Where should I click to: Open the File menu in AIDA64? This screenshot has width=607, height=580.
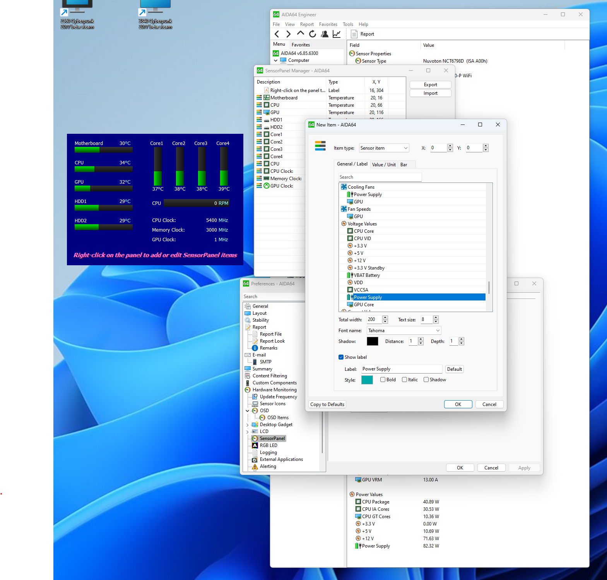pyautogui.click(x=276, y=24)
